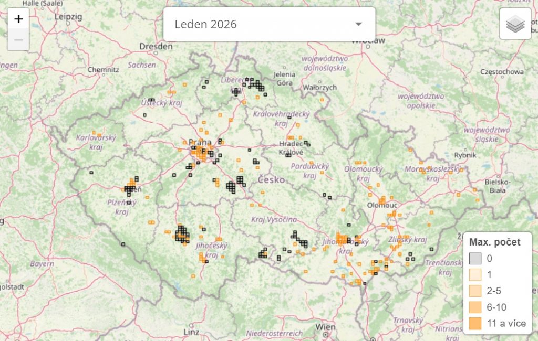Select the 2-5 legend color box

475,291
